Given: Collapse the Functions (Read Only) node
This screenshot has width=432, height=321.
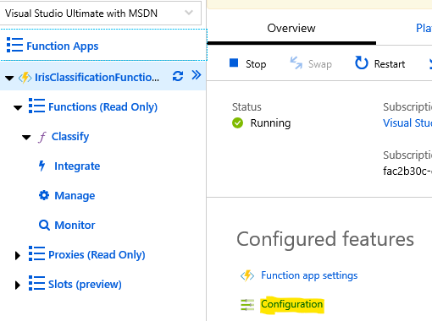Looking at the screenshot, I should click(x=18, y=107).
